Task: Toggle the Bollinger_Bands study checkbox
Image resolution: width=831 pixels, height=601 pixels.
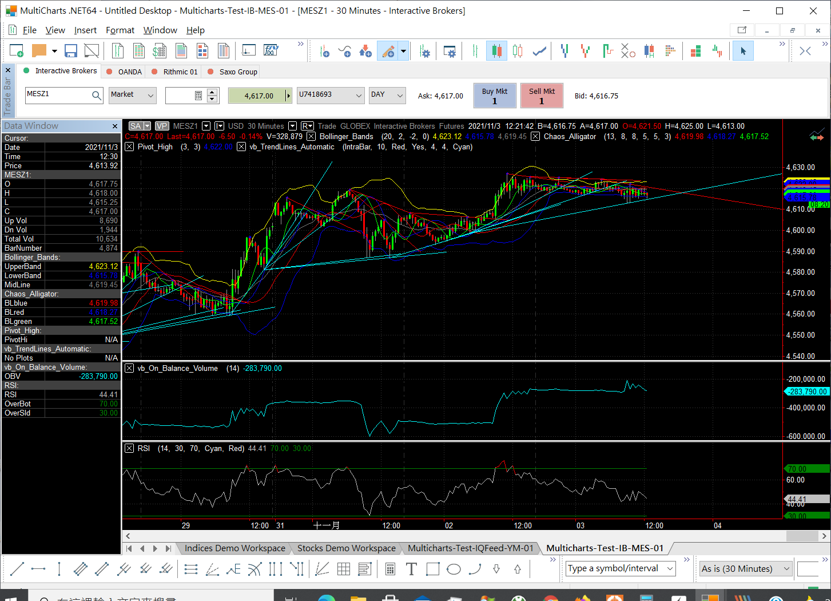Action: pos(311,136)
